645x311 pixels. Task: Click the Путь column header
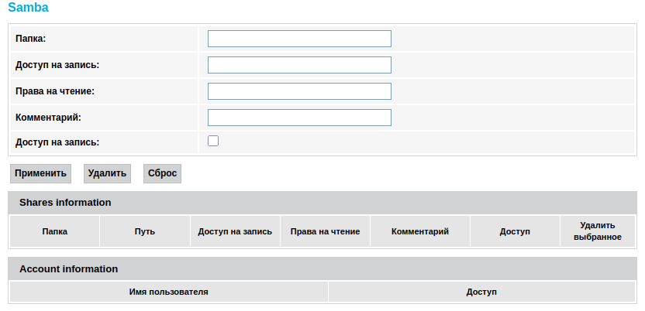pos(145,231)
